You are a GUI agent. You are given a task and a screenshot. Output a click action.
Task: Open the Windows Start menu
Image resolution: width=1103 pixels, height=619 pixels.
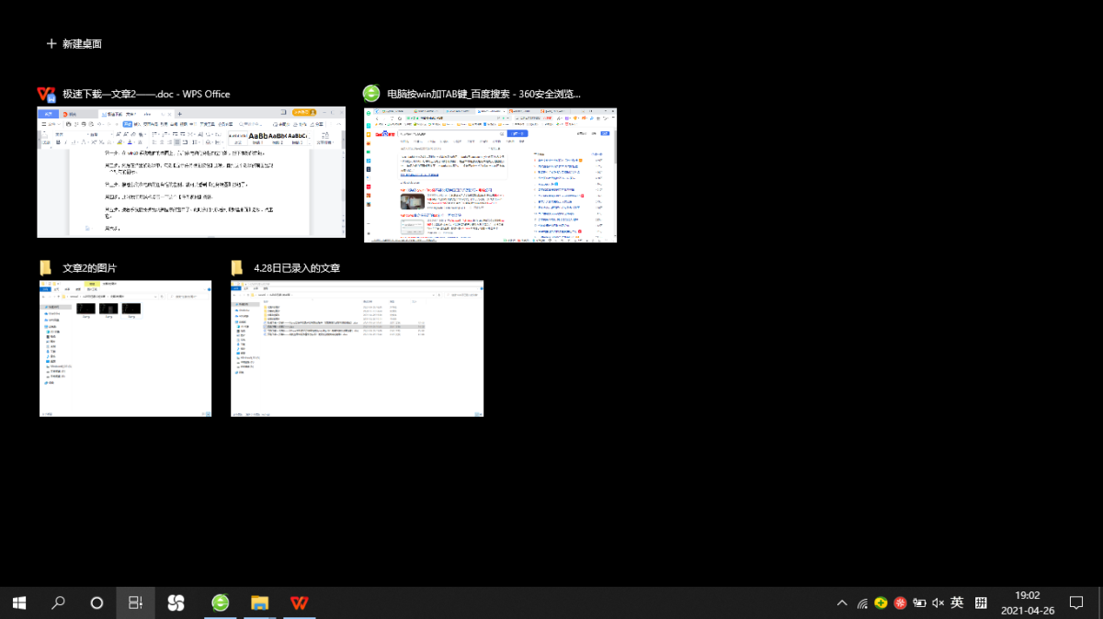pyautogui.click(x=19, y=602)
